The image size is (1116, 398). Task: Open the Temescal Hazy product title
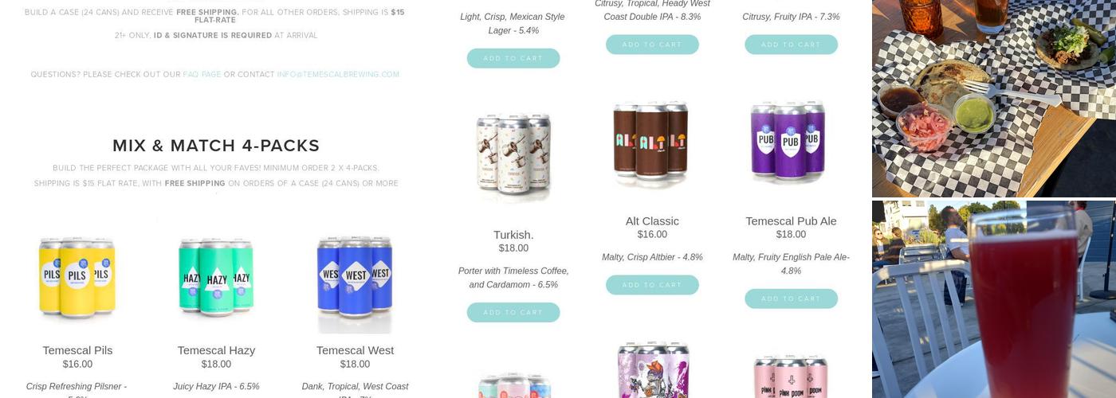point(216,350)
